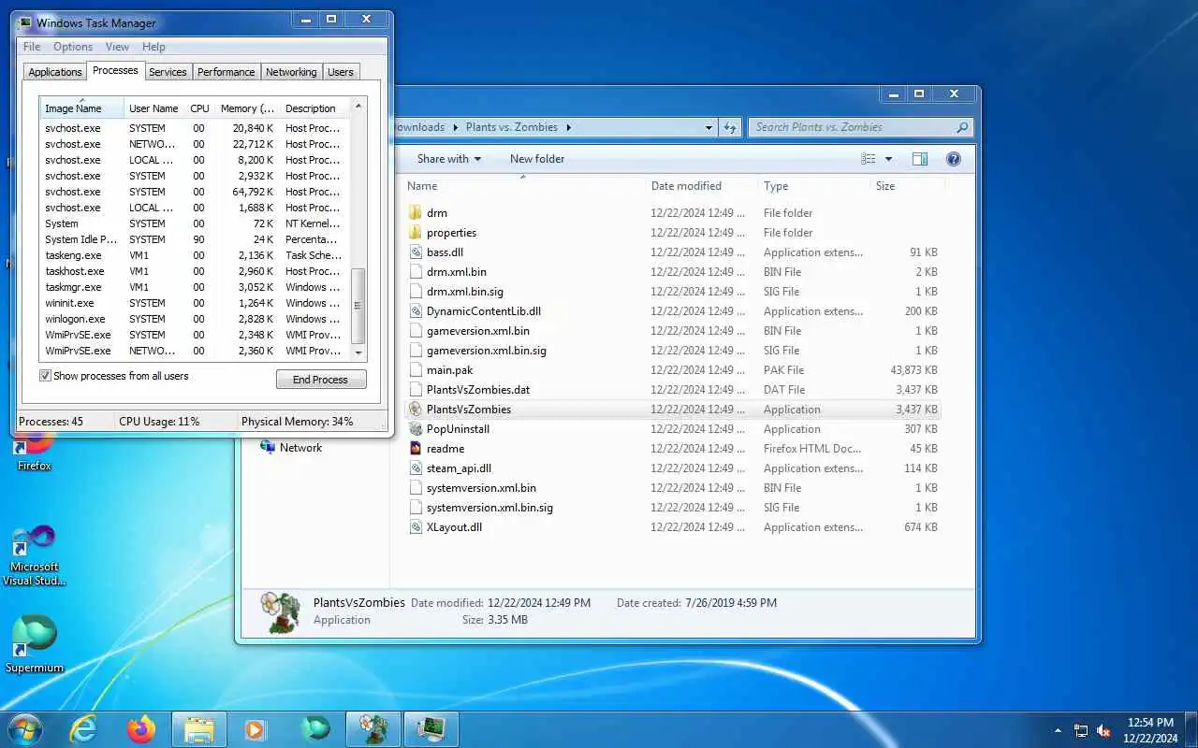Click the Explorer help question mark icon
The image size is (1198, 748).
pos(954,159)
